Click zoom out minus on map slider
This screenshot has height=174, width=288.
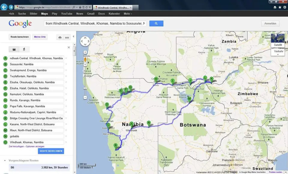pyautogui.click(x=85, y=97)
